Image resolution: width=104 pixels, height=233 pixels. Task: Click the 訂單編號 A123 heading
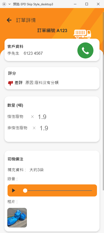[x=52, y=31]
